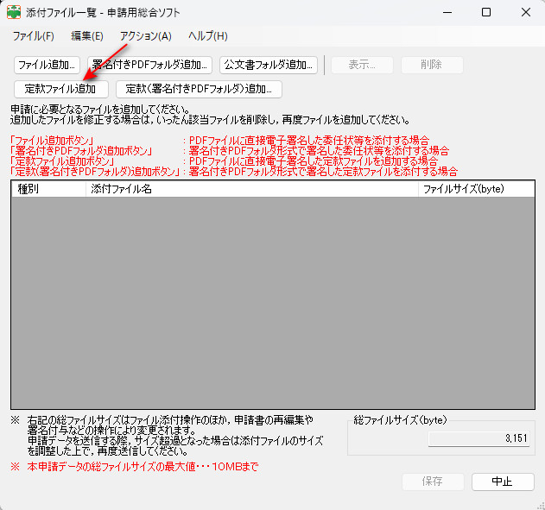Click the ファイル追加... button

click(x=48, y=65)
